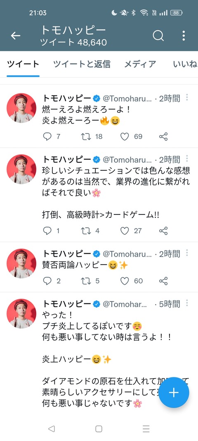Compose new tweet with plus button
198x441 pixels.
pyautogui.click(x=174, y=393)
